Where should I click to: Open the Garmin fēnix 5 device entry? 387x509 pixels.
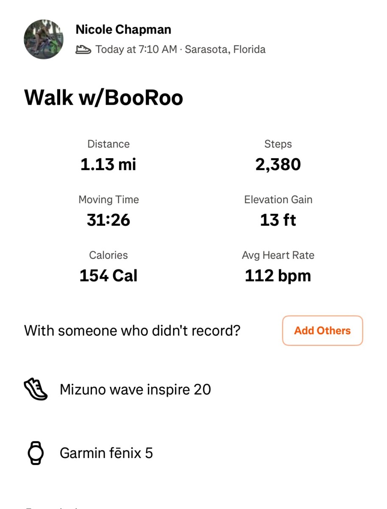pyautogui.click(x=106, y=453)
